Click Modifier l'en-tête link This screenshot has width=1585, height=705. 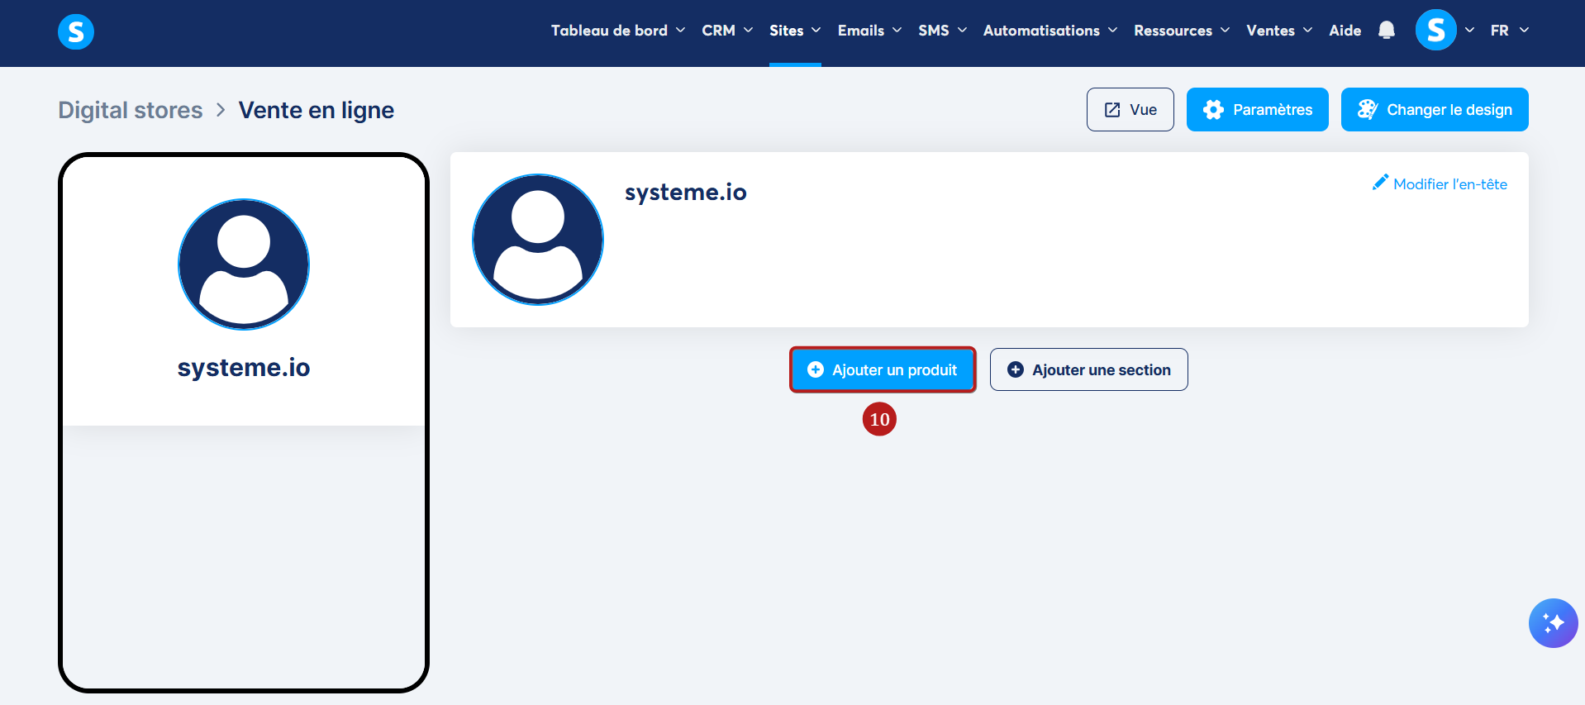[1440, 183]
